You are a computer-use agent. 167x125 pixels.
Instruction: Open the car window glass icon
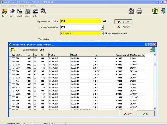click(x=35, y=11)
